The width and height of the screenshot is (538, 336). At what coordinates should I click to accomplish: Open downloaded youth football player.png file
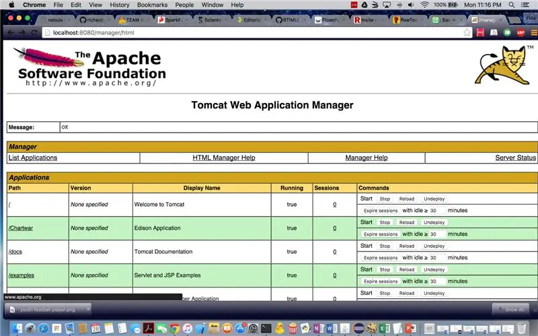point(46,310)
